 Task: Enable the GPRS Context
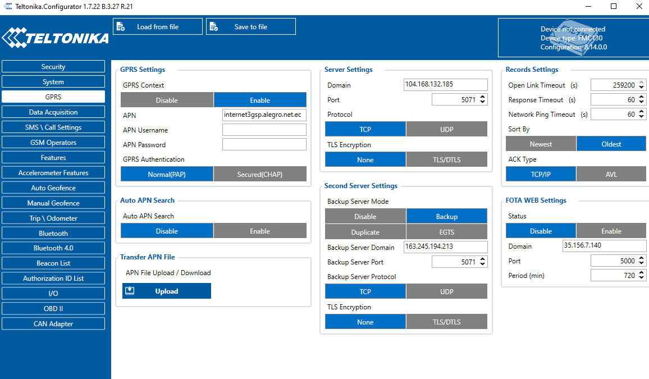tap(260, 100)
